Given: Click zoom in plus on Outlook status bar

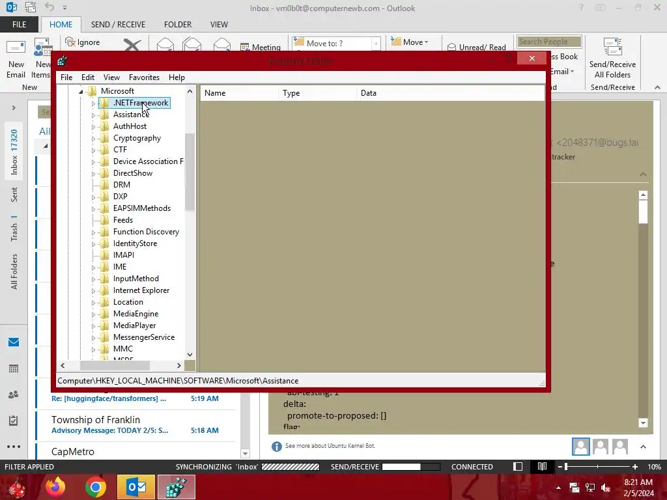Looking at the screenshot, I should tap(635, 467).
